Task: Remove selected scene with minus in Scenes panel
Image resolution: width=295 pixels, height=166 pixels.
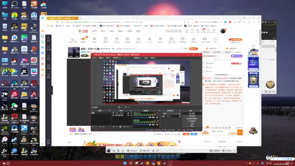Action: click(96, 127)
